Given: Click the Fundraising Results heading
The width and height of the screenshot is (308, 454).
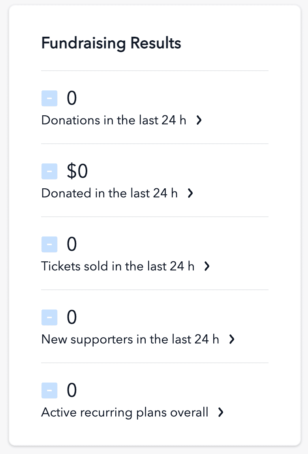Looking at the screenshot, I should pos(111,43).
